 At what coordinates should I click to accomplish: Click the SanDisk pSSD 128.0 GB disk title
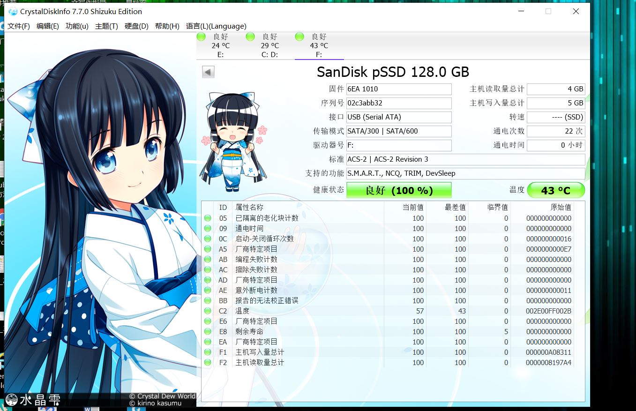tap(393, 72)
